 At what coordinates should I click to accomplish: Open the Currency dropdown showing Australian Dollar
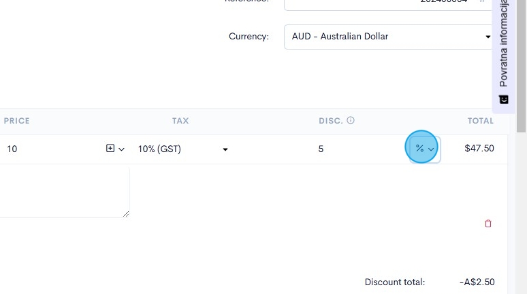click(x=388, y=37)
